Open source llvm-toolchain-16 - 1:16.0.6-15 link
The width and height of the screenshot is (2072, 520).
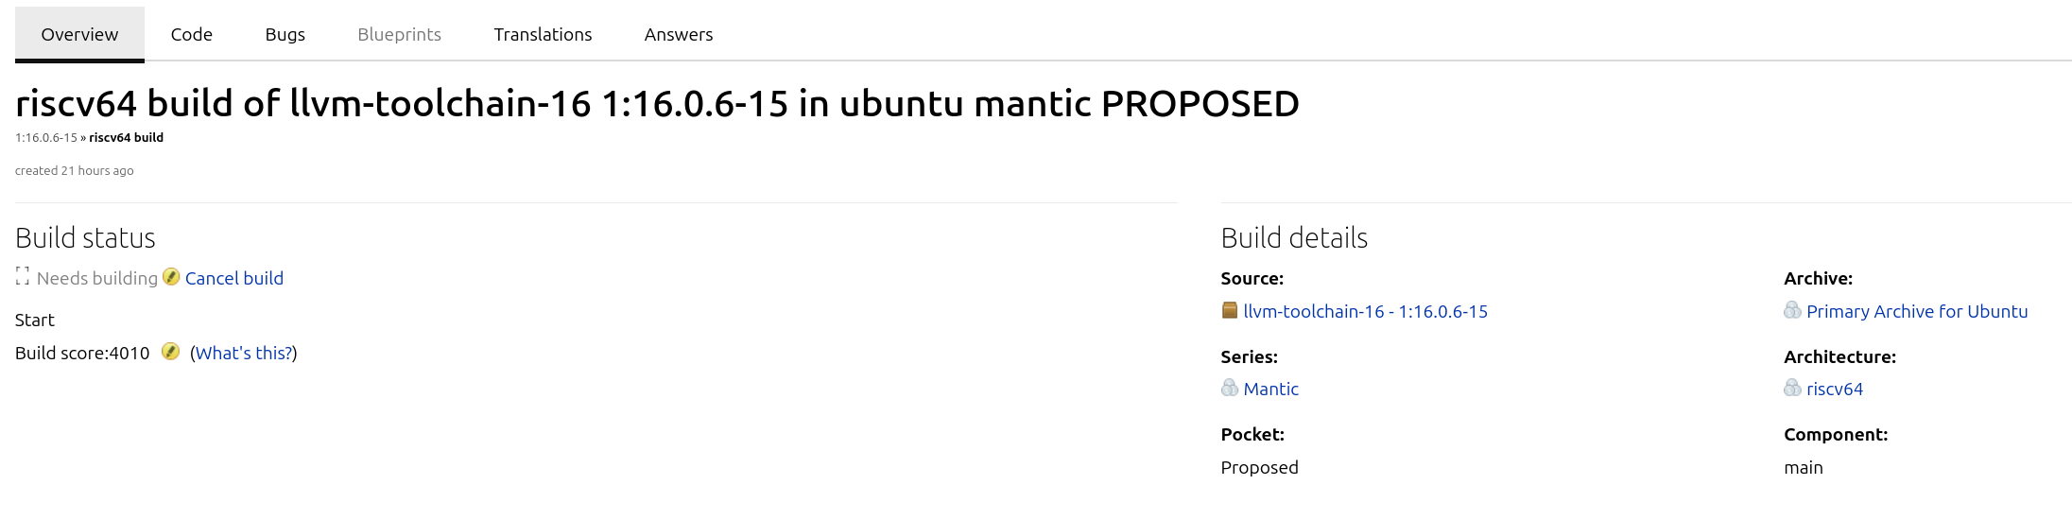pos(1365,311)
